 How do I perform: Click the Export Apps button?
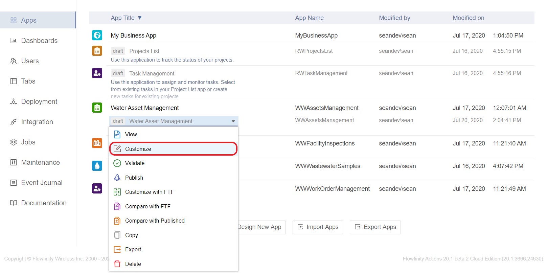click(x=375, y=227)
